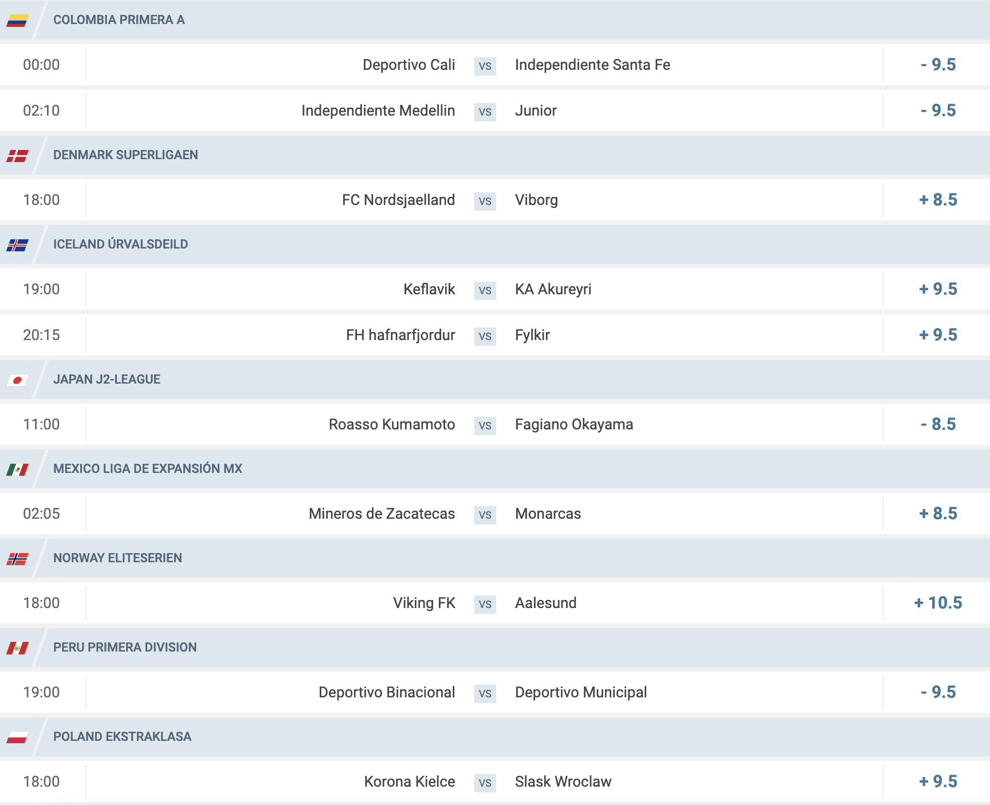Viewport: 990px width, 805px height.
Task: Open the Mexico Liga de Expansión MX heading
Action: coord(148,469)
